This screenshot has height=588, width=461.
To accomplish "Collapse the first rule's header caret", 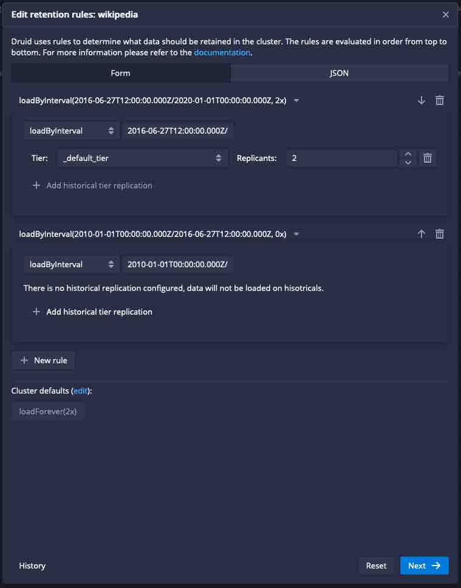I will coord(296,100).
